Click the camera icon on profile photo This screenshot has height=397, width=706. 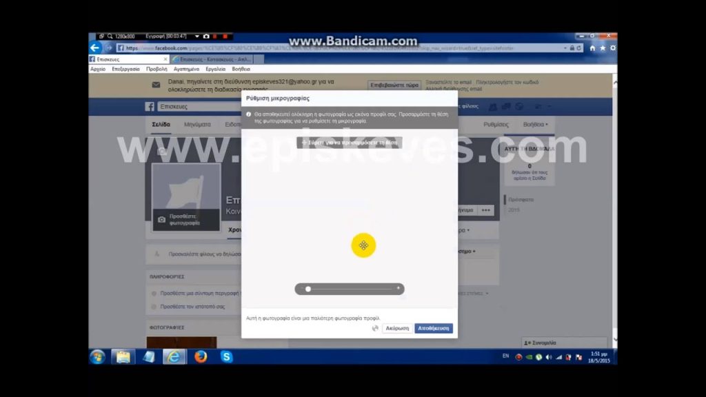click(161, 220)
